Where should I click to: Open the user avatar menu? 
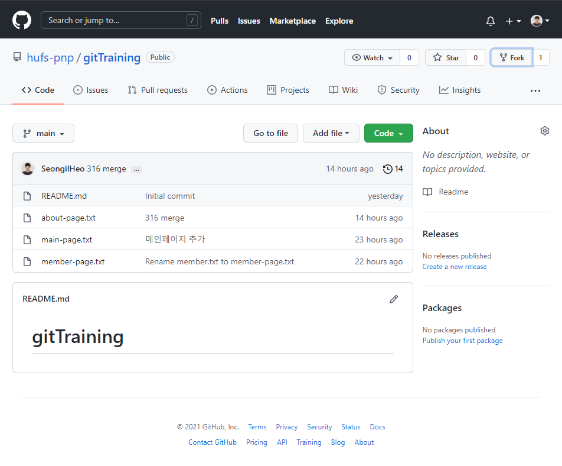540,21
